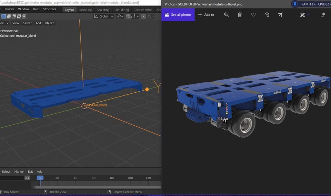Click the delete trash icon in Photos
The width and height of the screenshot is (331, 196).
240,15
